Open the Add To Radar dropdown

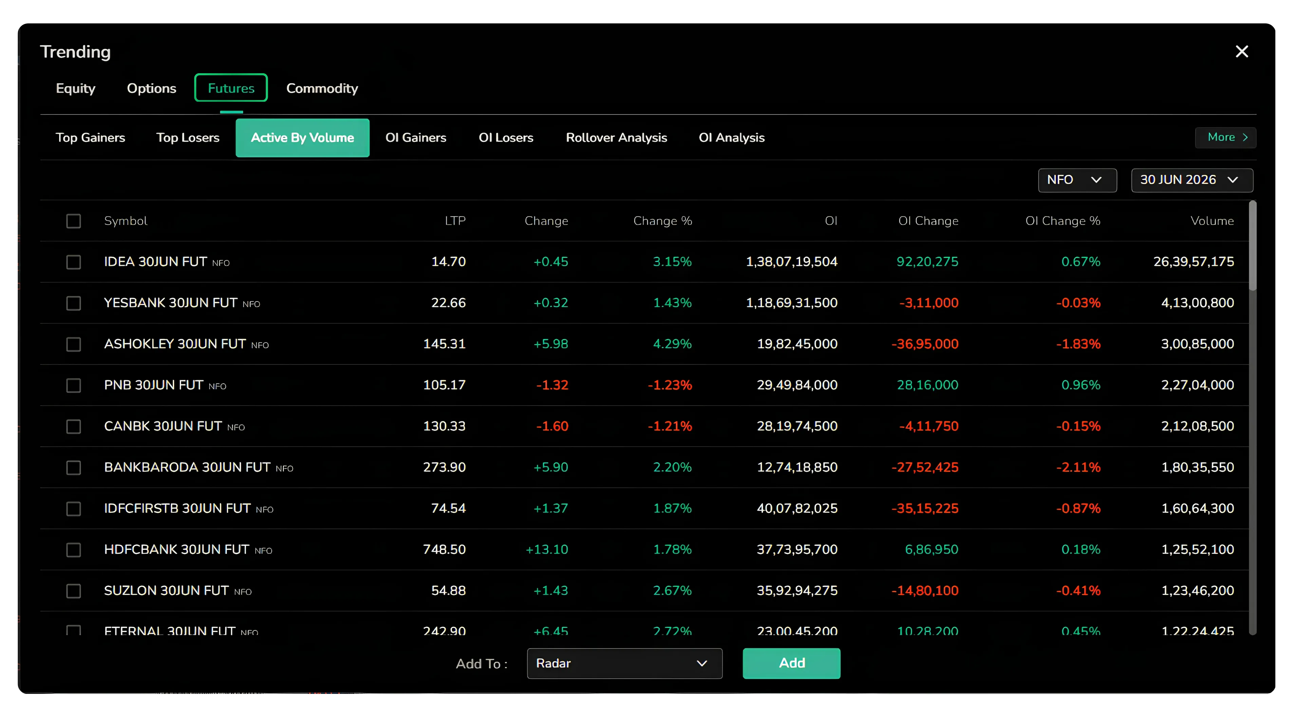pyautogui.click(x=624, y=663)
